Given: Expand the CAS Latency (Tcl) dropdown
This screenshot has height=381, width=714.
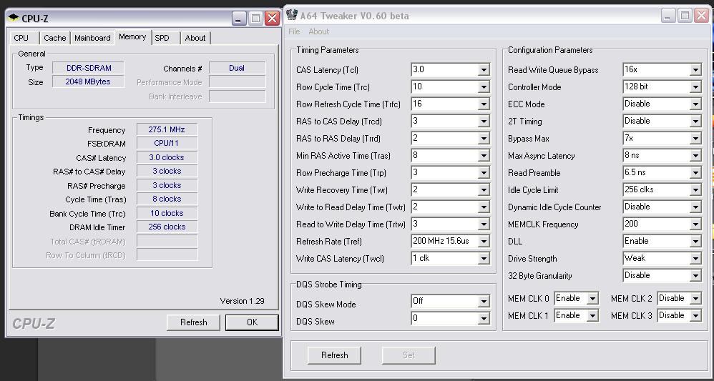Looking at the screenshot, I should [484, 69].
